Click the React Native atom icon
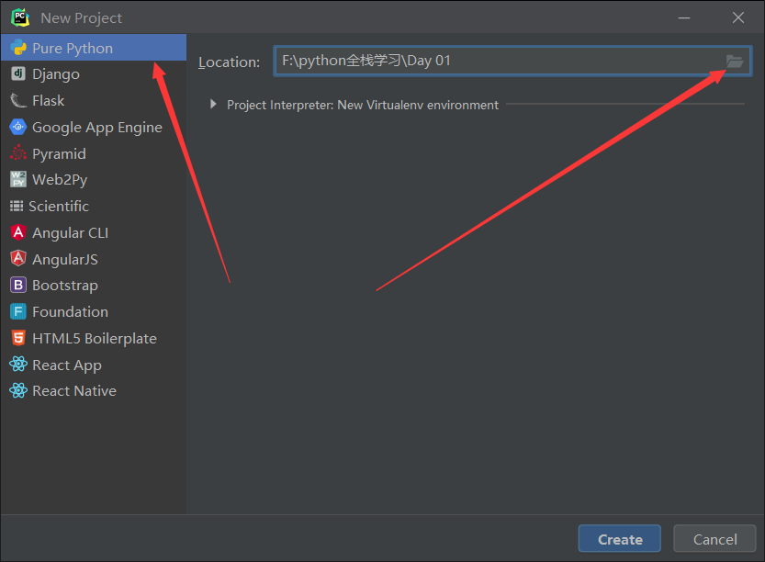The width and height of the screenshot is (765, 562). 18,390
